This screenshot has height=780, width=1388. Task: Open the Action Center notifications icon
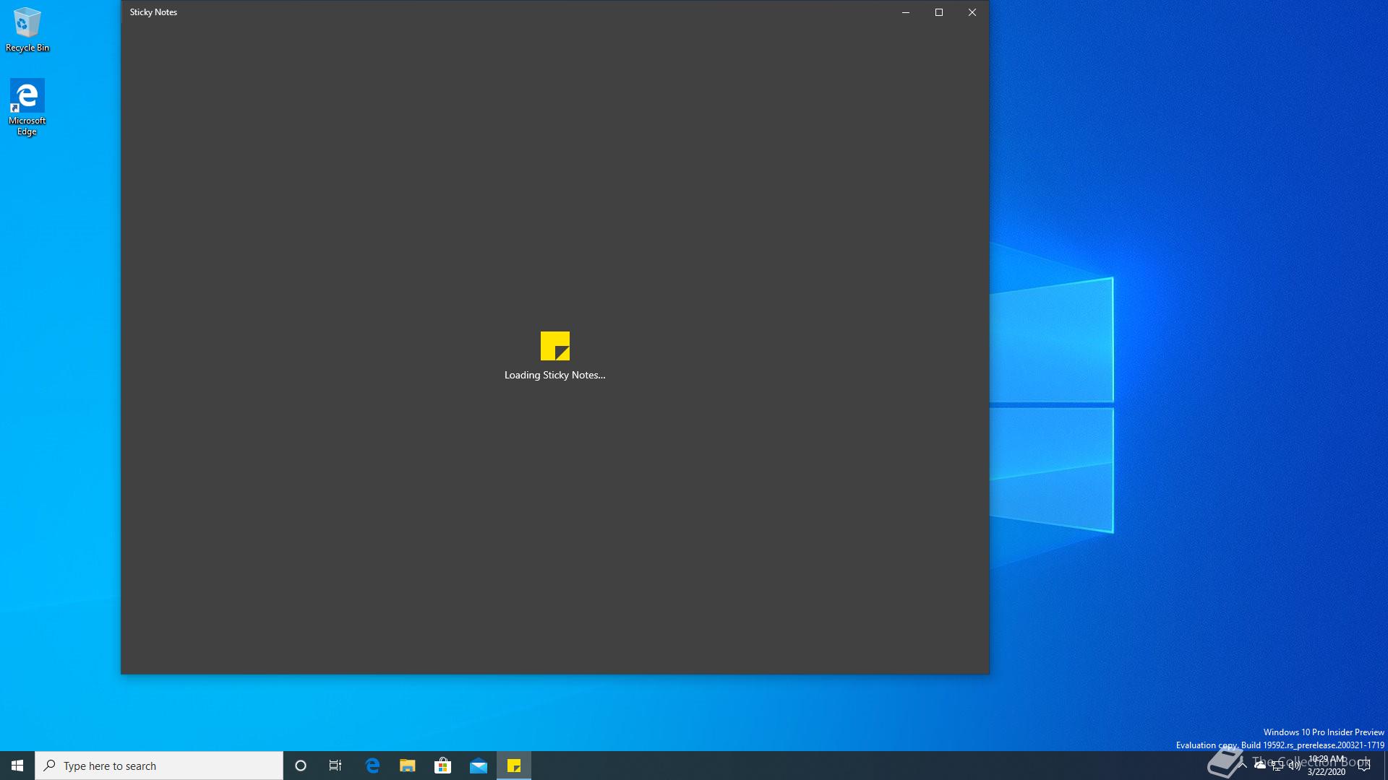pyautogui.click(x=1365, y=766)
